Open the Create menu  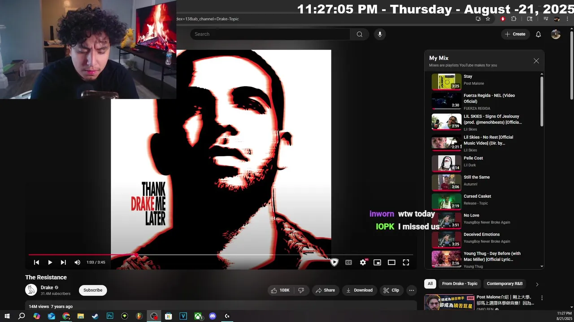click(x=515, y=34)
